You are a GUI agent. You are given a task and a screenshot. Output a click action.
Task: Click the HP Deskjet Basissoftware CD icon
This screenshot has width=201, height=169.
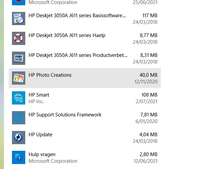[19, 19]
